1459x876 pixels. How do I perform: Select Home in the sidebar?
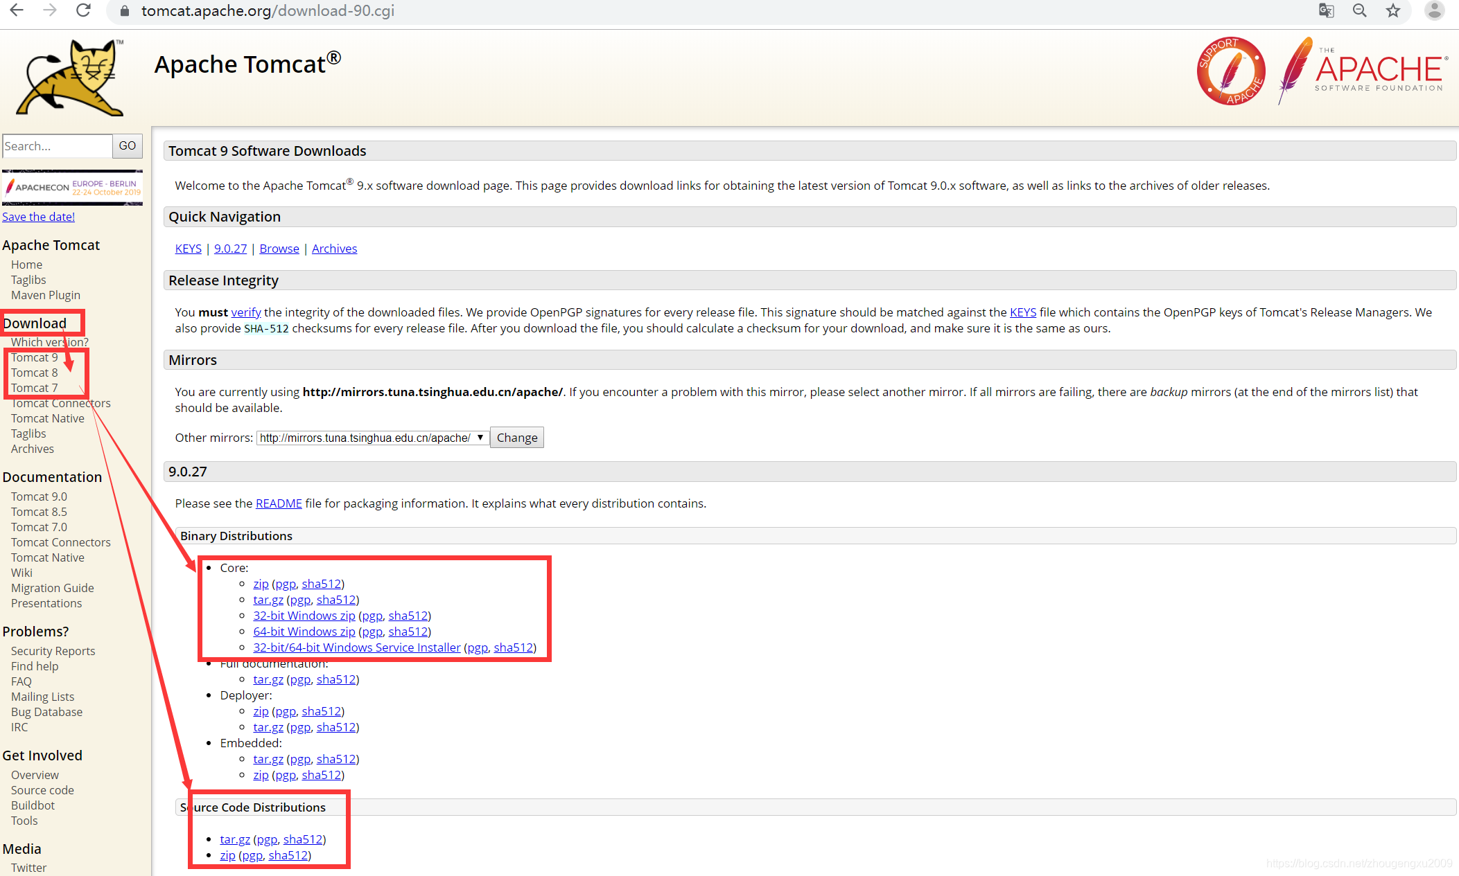pyautogui.click(x=27, y=265)
